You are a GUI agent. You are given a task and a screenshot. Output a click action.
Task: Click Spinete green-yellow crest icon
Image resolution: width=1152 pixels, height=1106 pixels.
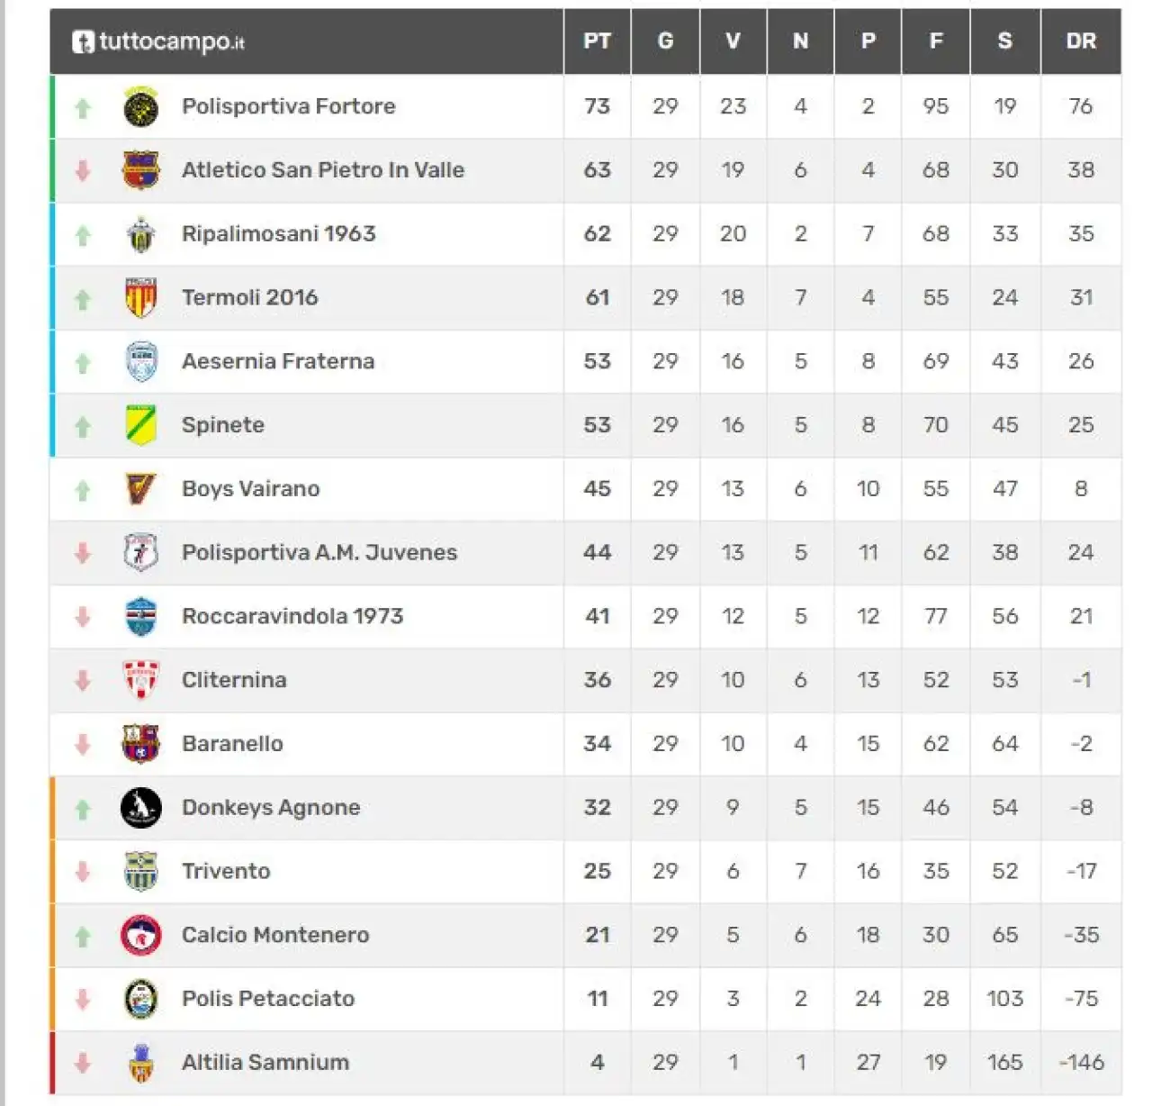[x=140, y=425]
